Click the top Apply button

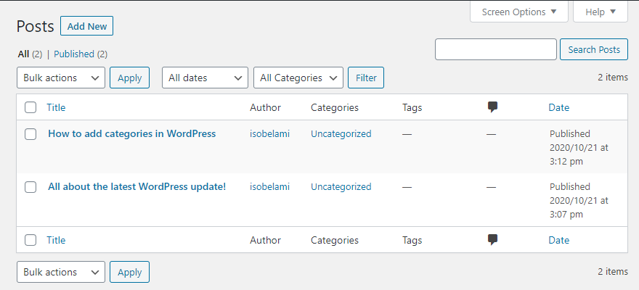(129, 78)
